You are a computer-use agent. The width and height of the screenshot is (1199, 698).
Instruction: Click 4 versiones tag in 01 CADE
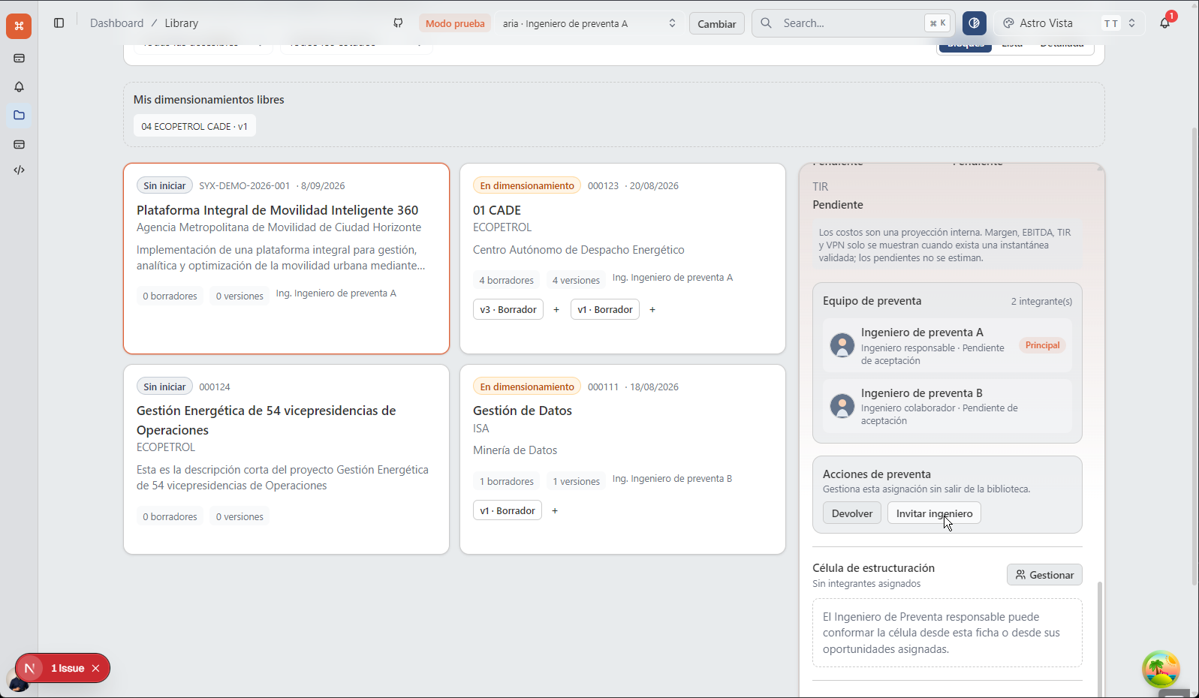(x=576, y=280)
